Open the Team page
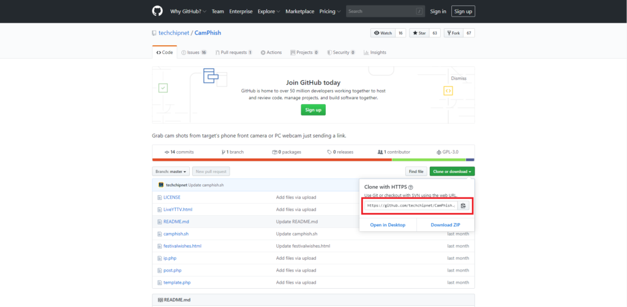Image resolution: width=627 pixels, height=307 pixels. pyautogui.click(x=217, y=12)
